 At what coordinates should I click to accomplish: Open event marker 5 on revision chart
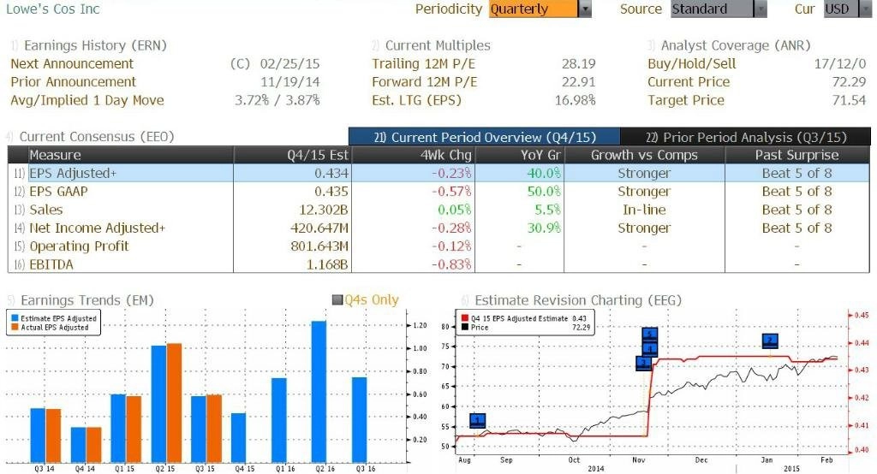(650, 335)
